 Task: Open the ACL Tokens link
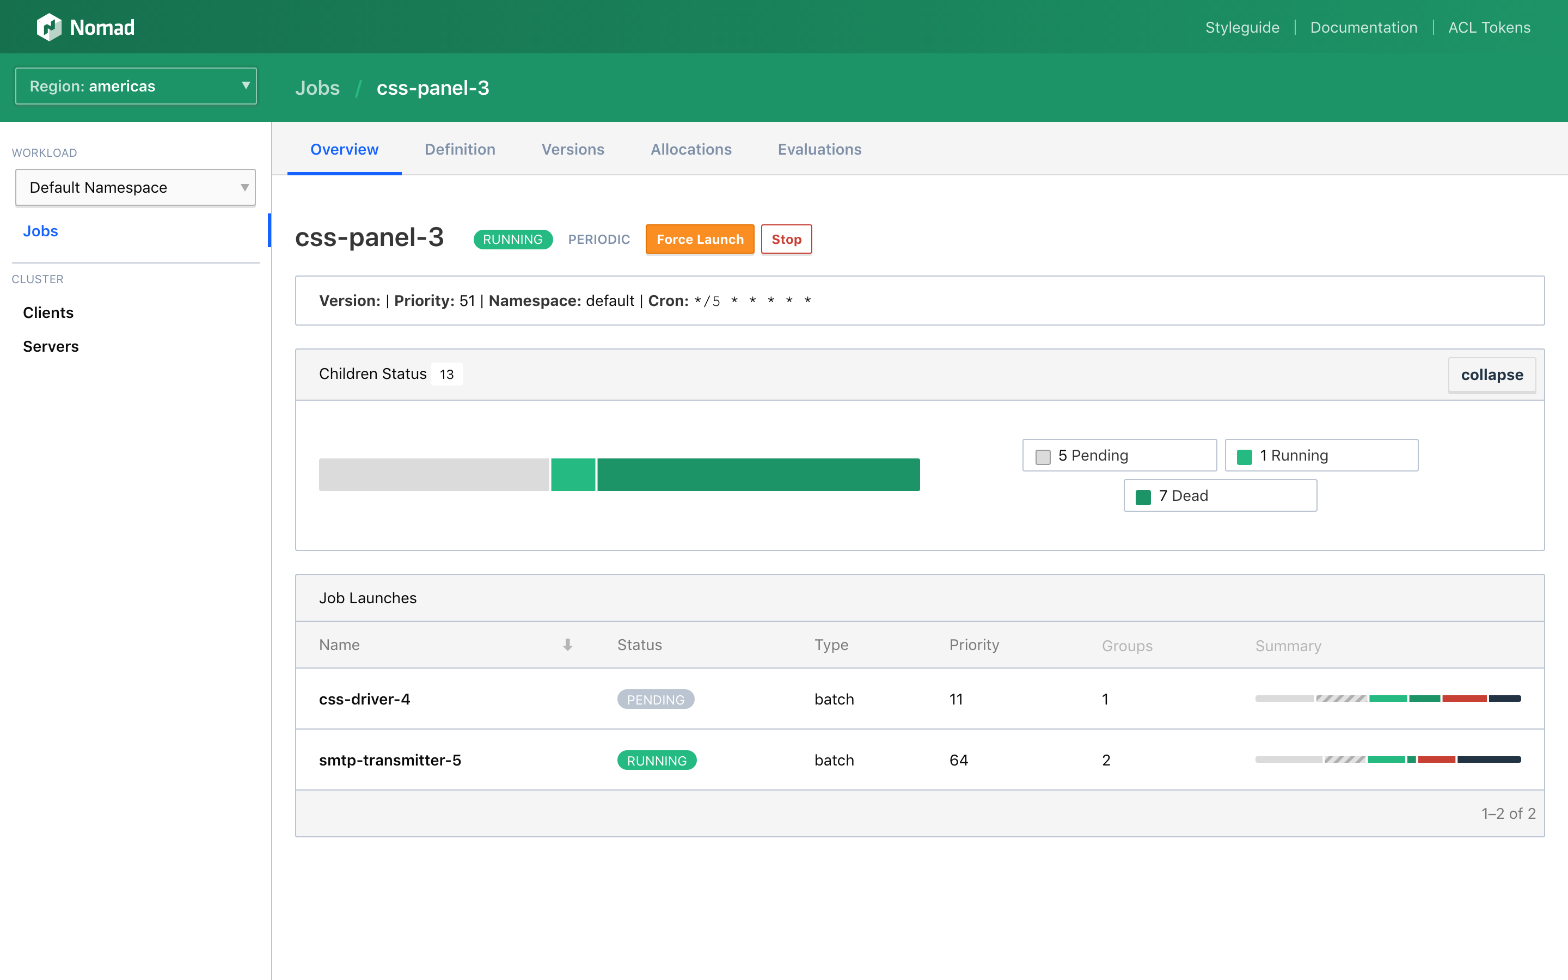click(1489, 27)
